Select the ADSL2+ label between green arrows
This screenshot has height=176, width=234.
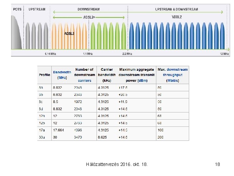point(89,17)
